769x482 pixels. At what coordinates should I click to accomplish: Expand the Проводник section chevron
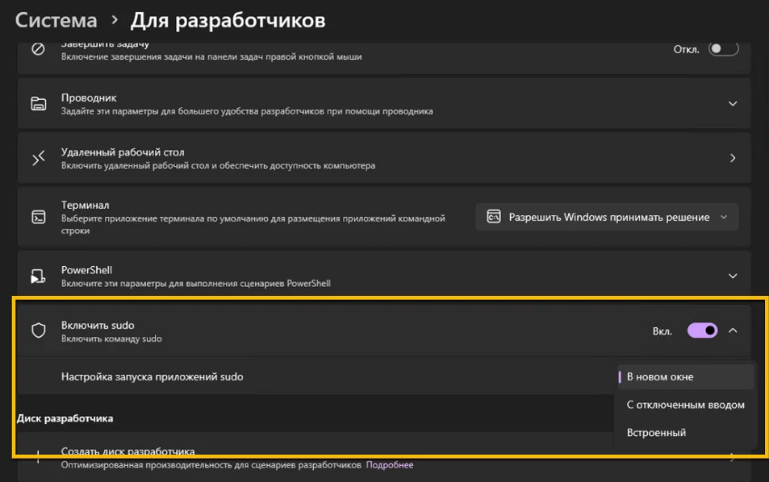click(733, 103)
